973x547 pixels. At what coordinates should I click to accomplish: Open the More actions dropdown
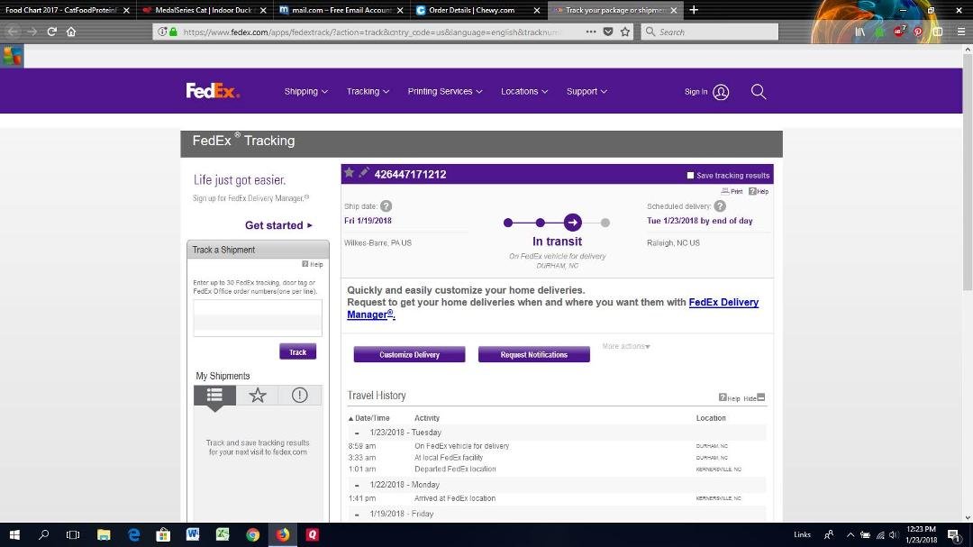pos(626,346)
